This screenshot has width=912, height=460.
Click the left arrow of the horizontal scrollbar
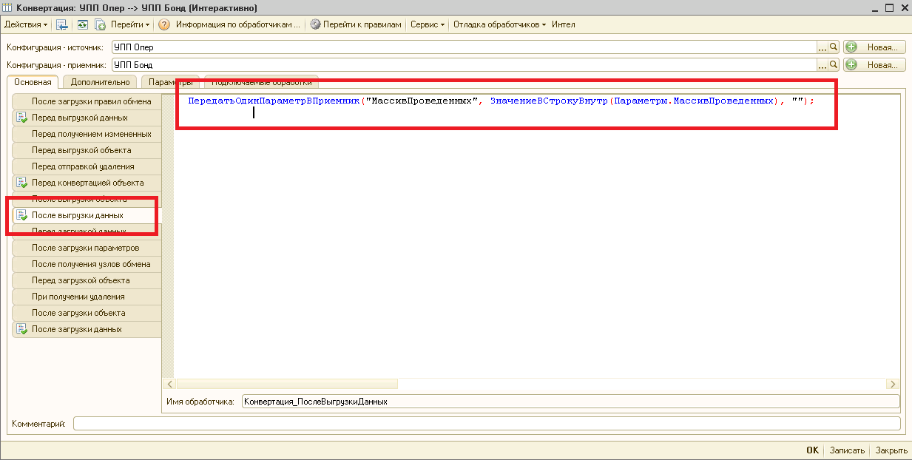(169, 384)
